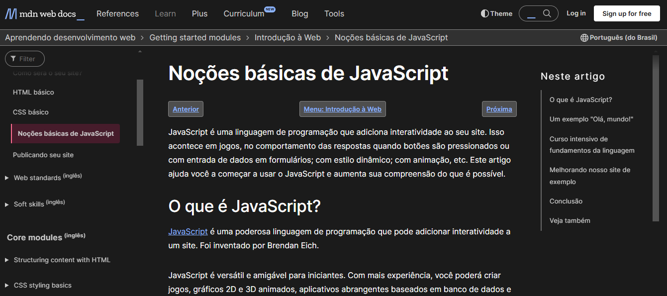Expand the Web standards sidebar section
667x296 pixels.
click(x=7, y=178)
